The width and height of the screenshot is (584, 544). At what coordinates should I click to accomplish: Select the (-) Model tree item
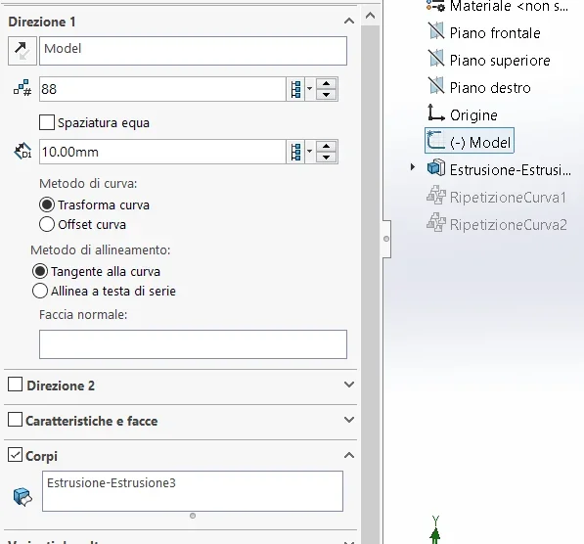[x=470, y=141]
